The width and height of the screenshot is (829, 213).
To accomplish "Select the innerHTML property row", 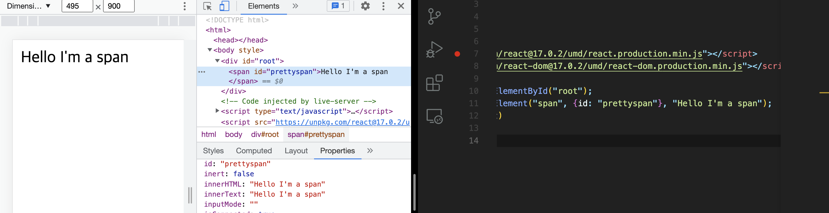I will pyautogui.click(x=265, y=184).
